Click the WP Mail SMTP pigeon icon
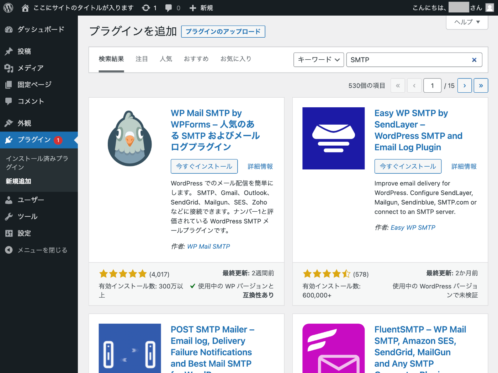498x373 pixels. 130,138
